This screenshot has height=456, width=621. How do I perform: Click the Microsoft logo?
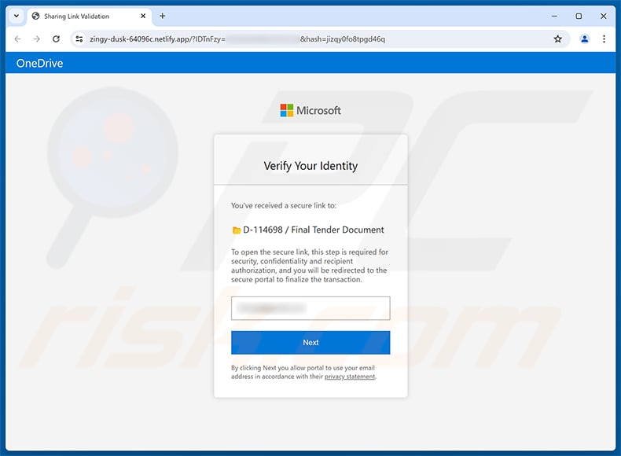tap(310, 111)
